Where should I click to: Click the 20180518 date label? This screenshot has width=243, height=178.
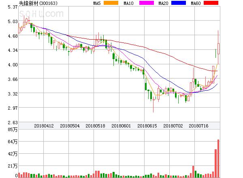(95, 126)
